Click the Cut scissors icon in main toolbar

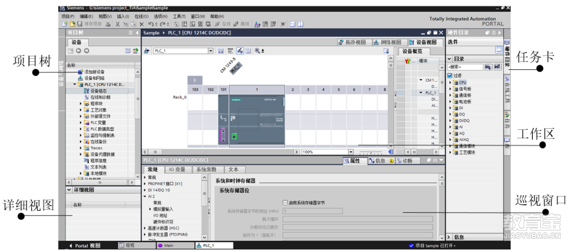click(118, 24)
